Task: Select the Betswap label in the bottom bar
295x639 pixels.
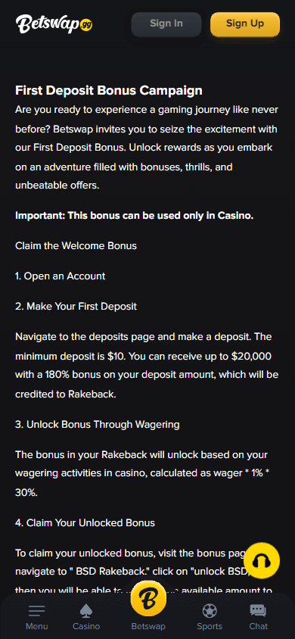Action: pos(148,626)
